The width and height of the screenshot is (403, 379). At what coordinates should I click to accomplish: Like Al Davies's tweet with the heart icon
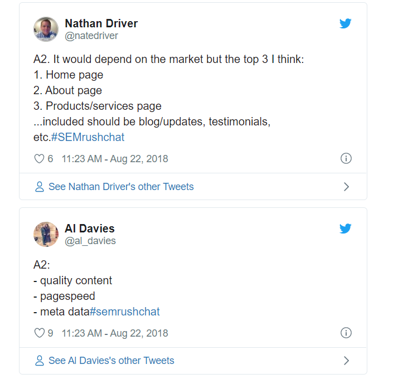pyautogui.click(x=39, y=333)
